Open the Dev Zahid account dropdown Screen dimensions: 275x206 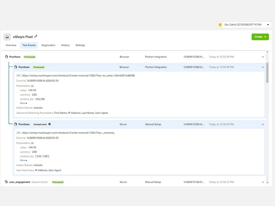(x=244, y=25)
